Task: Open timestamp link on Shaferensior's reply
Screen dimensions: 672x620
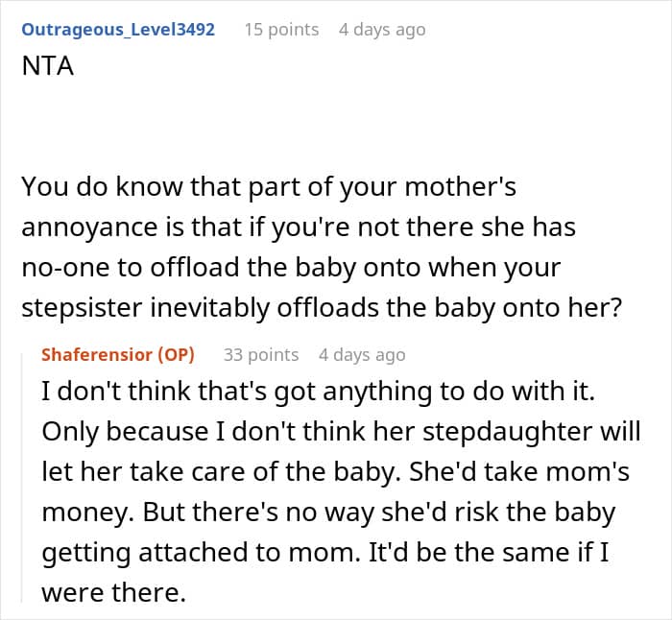Action: click(362, 355)
